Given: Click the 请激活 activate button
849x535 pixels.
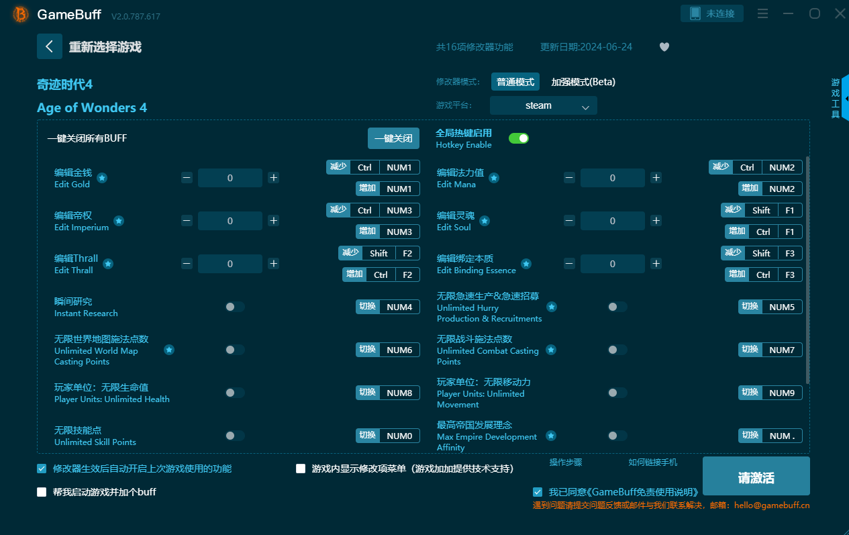Looking at the screenshot, I should [756, 476].
